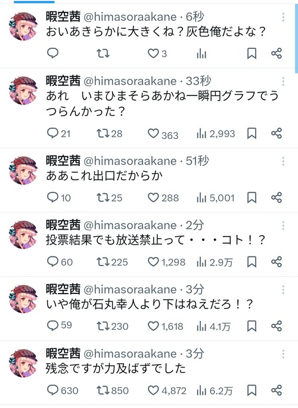The width and height of the screenshot is (298, 408).
Task: Share the tweet posted 6秒 ago
Action: coord(277,53)
